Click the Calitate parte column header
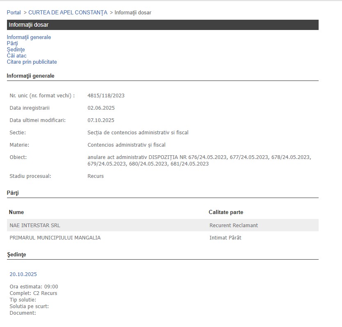The image size is (342, 327). pyautogui.click(x=226, y=212)
